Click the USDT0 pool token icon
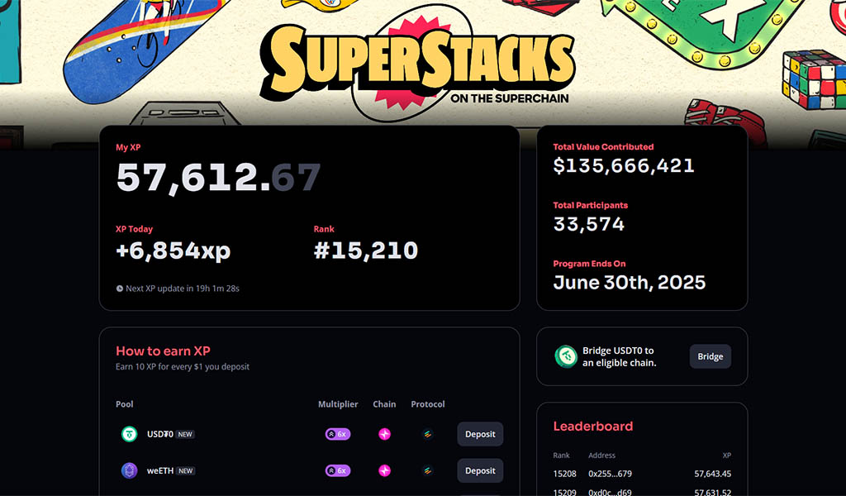Image resolution: width=846 pixels, height=496 pixels. pos(129,434)
